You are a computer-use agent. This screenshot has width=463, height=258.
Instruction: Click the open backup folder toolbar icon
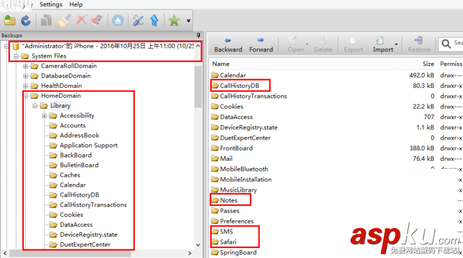coord(10,21)
